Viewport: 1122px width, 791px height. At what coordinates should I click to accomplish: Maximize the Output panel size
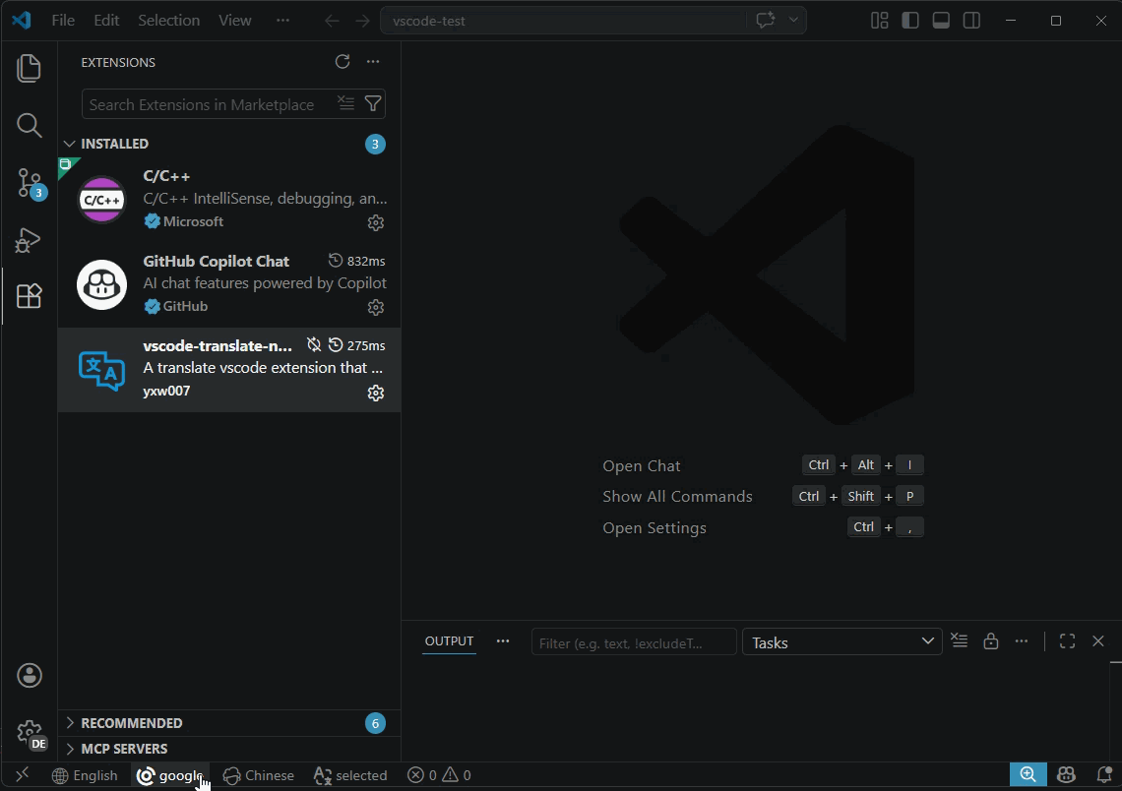point(1067,640)
